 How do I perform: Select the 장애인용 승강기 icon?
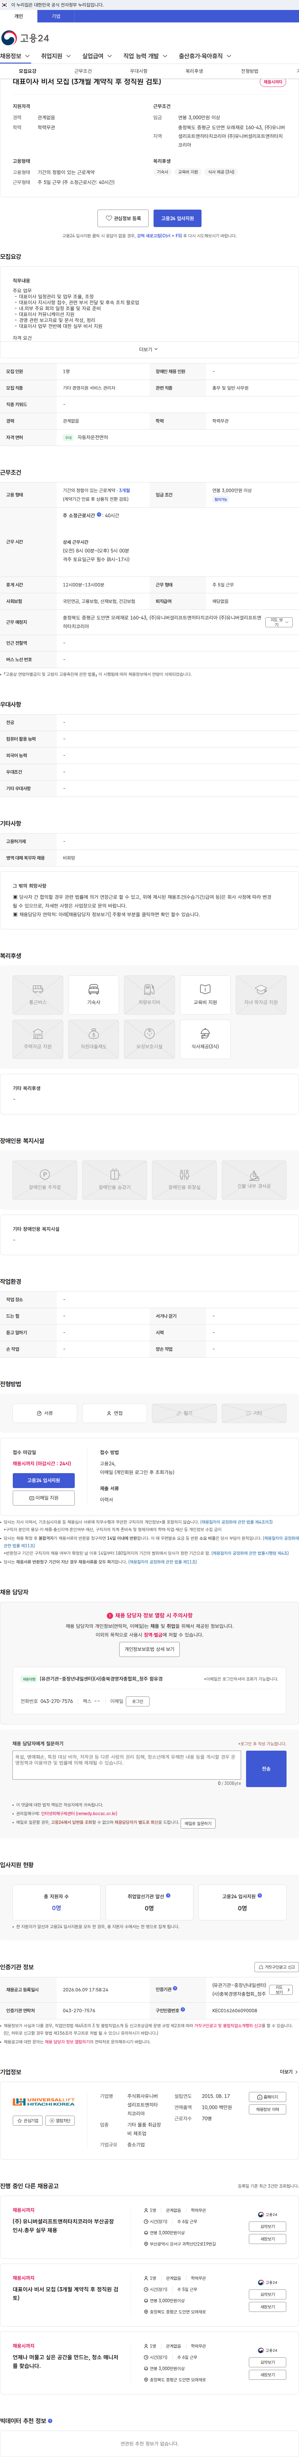click(115, 1180)
